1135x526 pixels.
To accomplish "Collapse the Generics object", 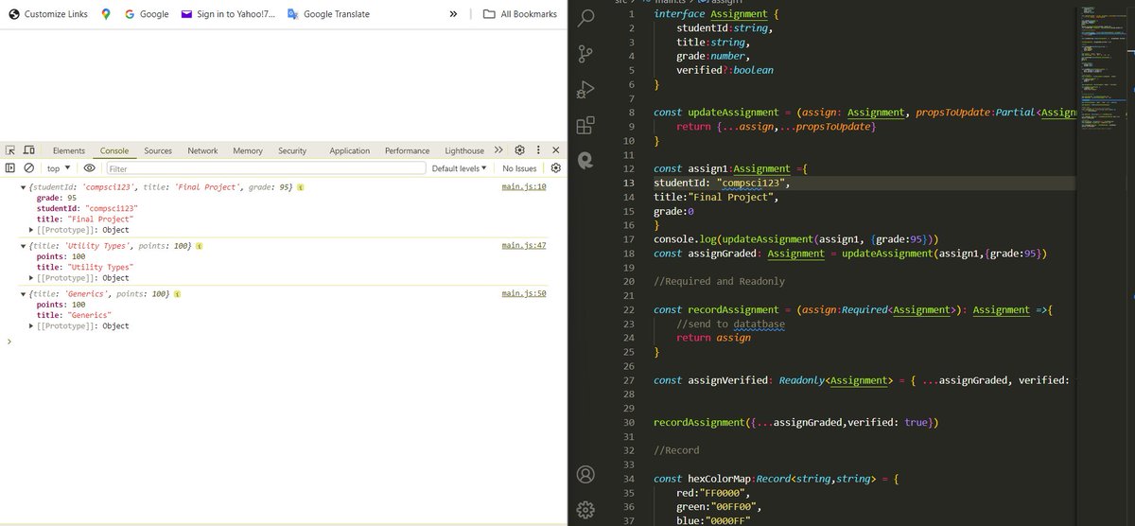I will point(24,294).
